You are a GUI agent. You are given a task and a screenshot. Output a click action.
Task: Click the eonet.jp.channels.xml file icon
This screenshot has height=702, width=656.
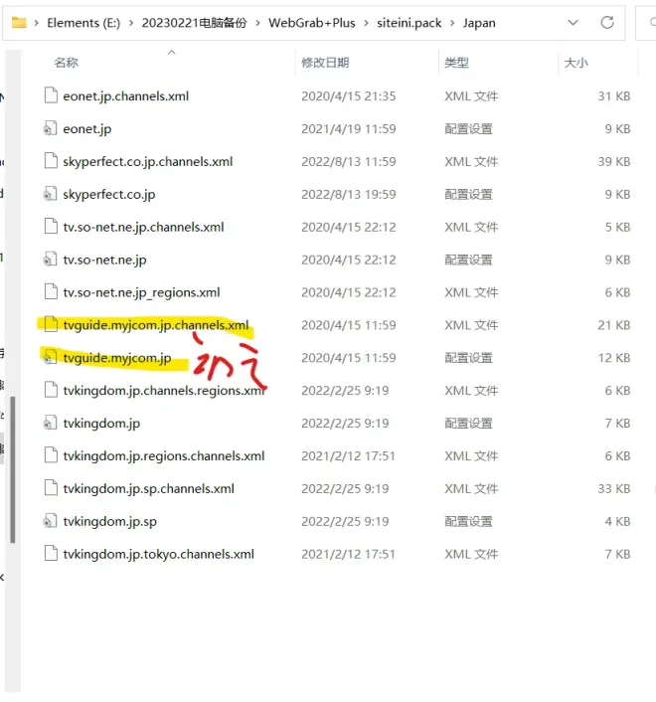(x=50, y=96)
